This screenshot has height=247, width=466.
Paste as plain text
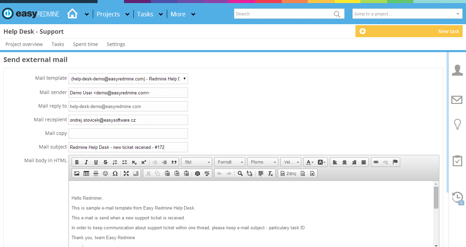[x=177, y=173]
